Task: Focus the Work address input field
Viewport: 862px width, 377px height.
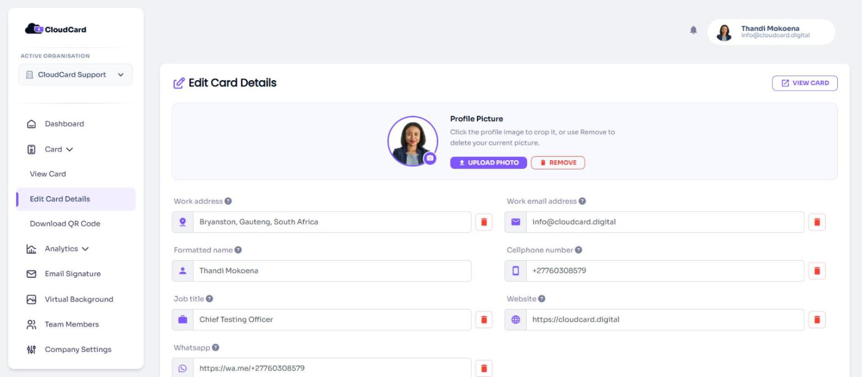Action: [332, 222]
